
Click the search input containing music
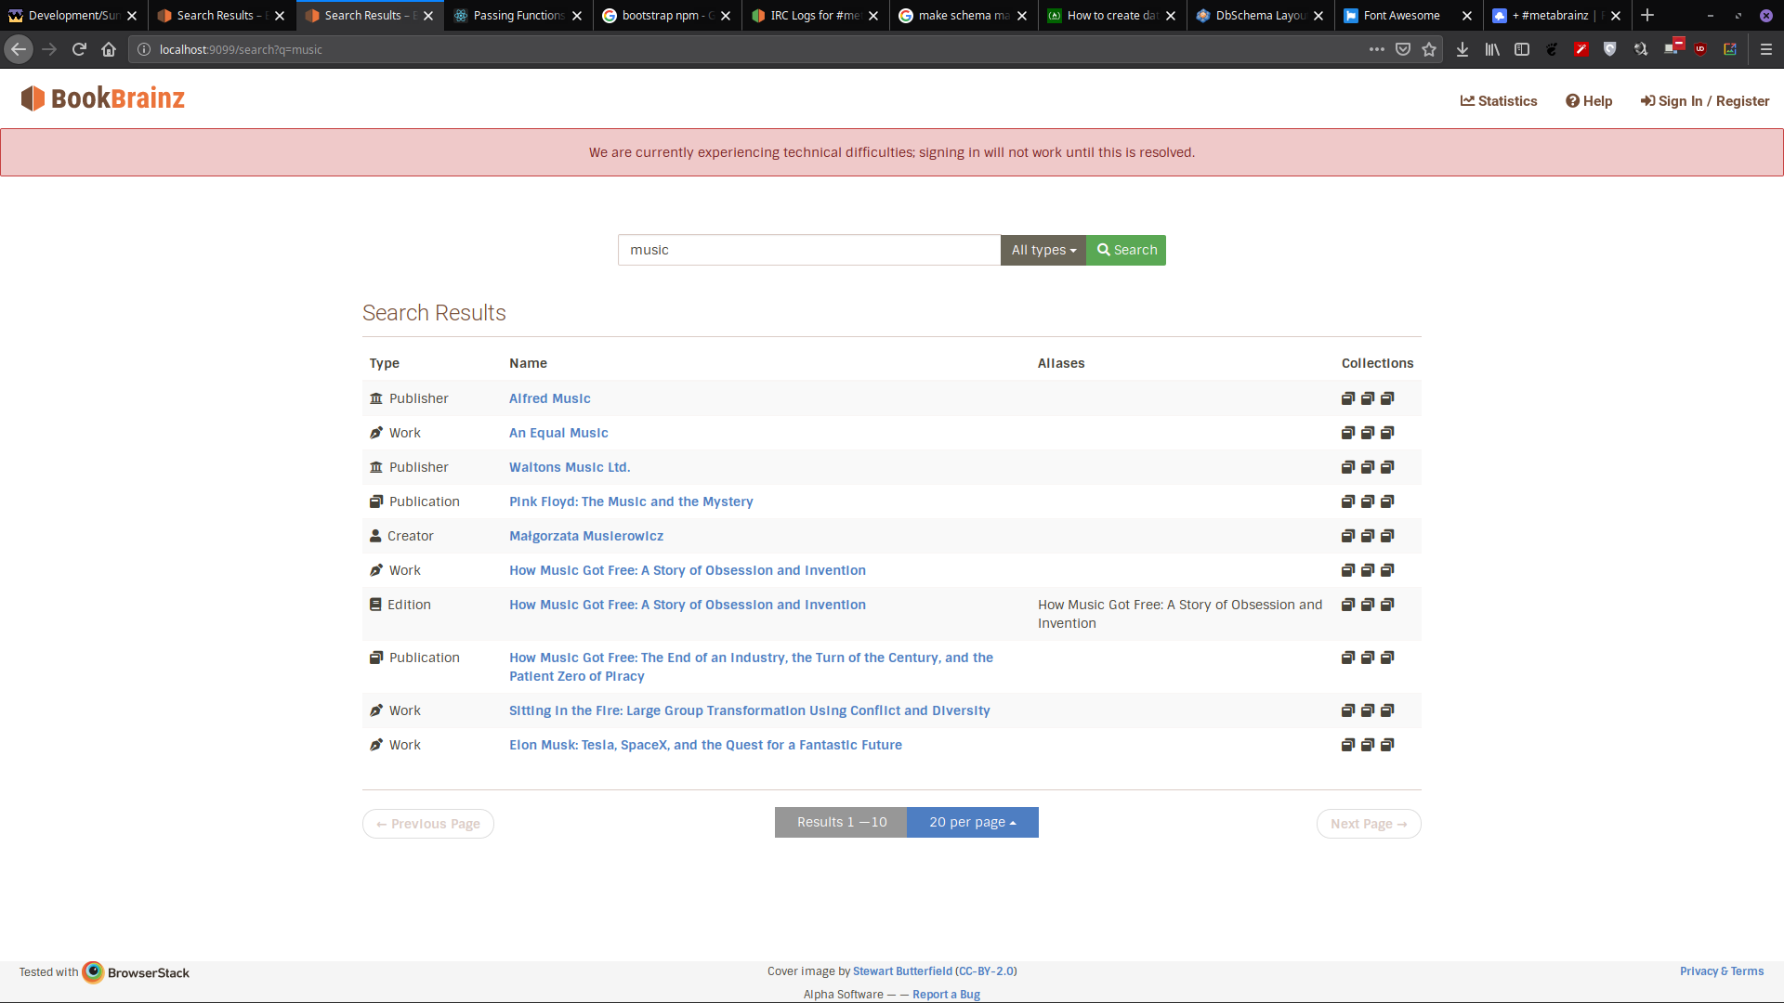tap(809, 250)
